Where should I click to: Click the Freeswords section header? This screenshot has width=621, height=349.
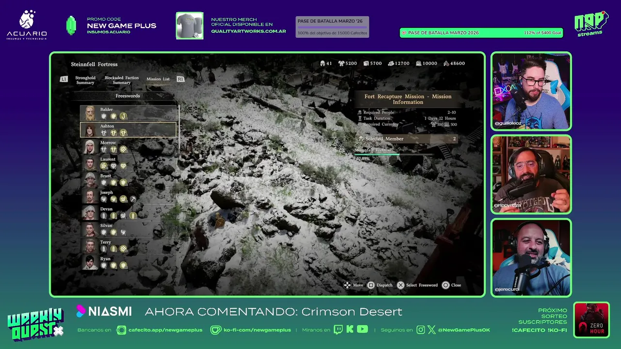coord(128,96)
